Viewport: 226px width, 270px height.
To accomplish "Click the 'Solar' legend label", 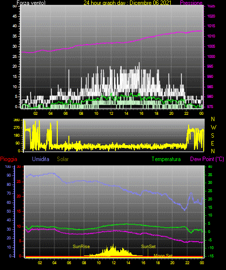I will coord(63,159).
